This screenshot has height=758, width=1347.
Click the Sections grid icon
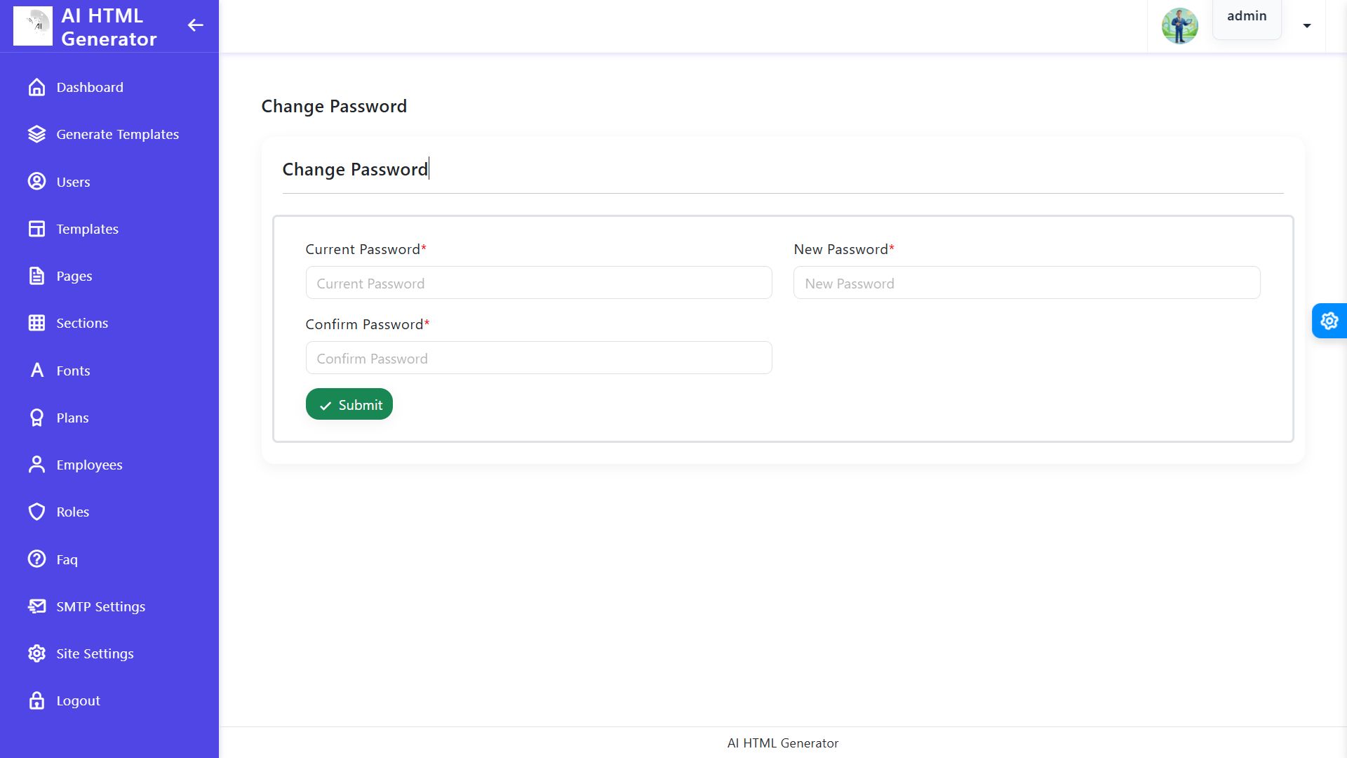(36, 323)
